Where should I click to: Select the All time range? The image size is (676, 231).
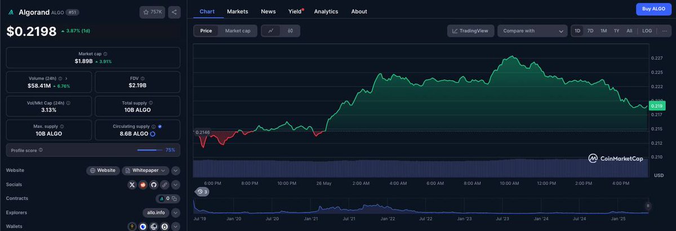pos(629,31)
